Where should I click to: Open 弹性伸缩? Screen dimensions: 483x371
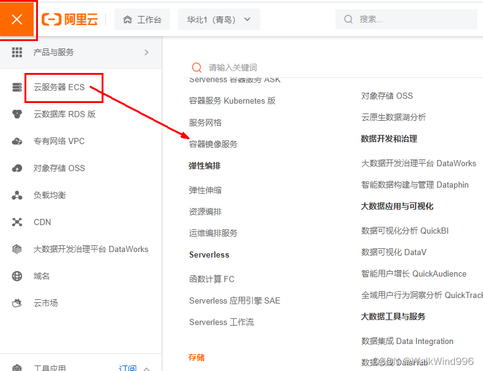coord(205,190)
